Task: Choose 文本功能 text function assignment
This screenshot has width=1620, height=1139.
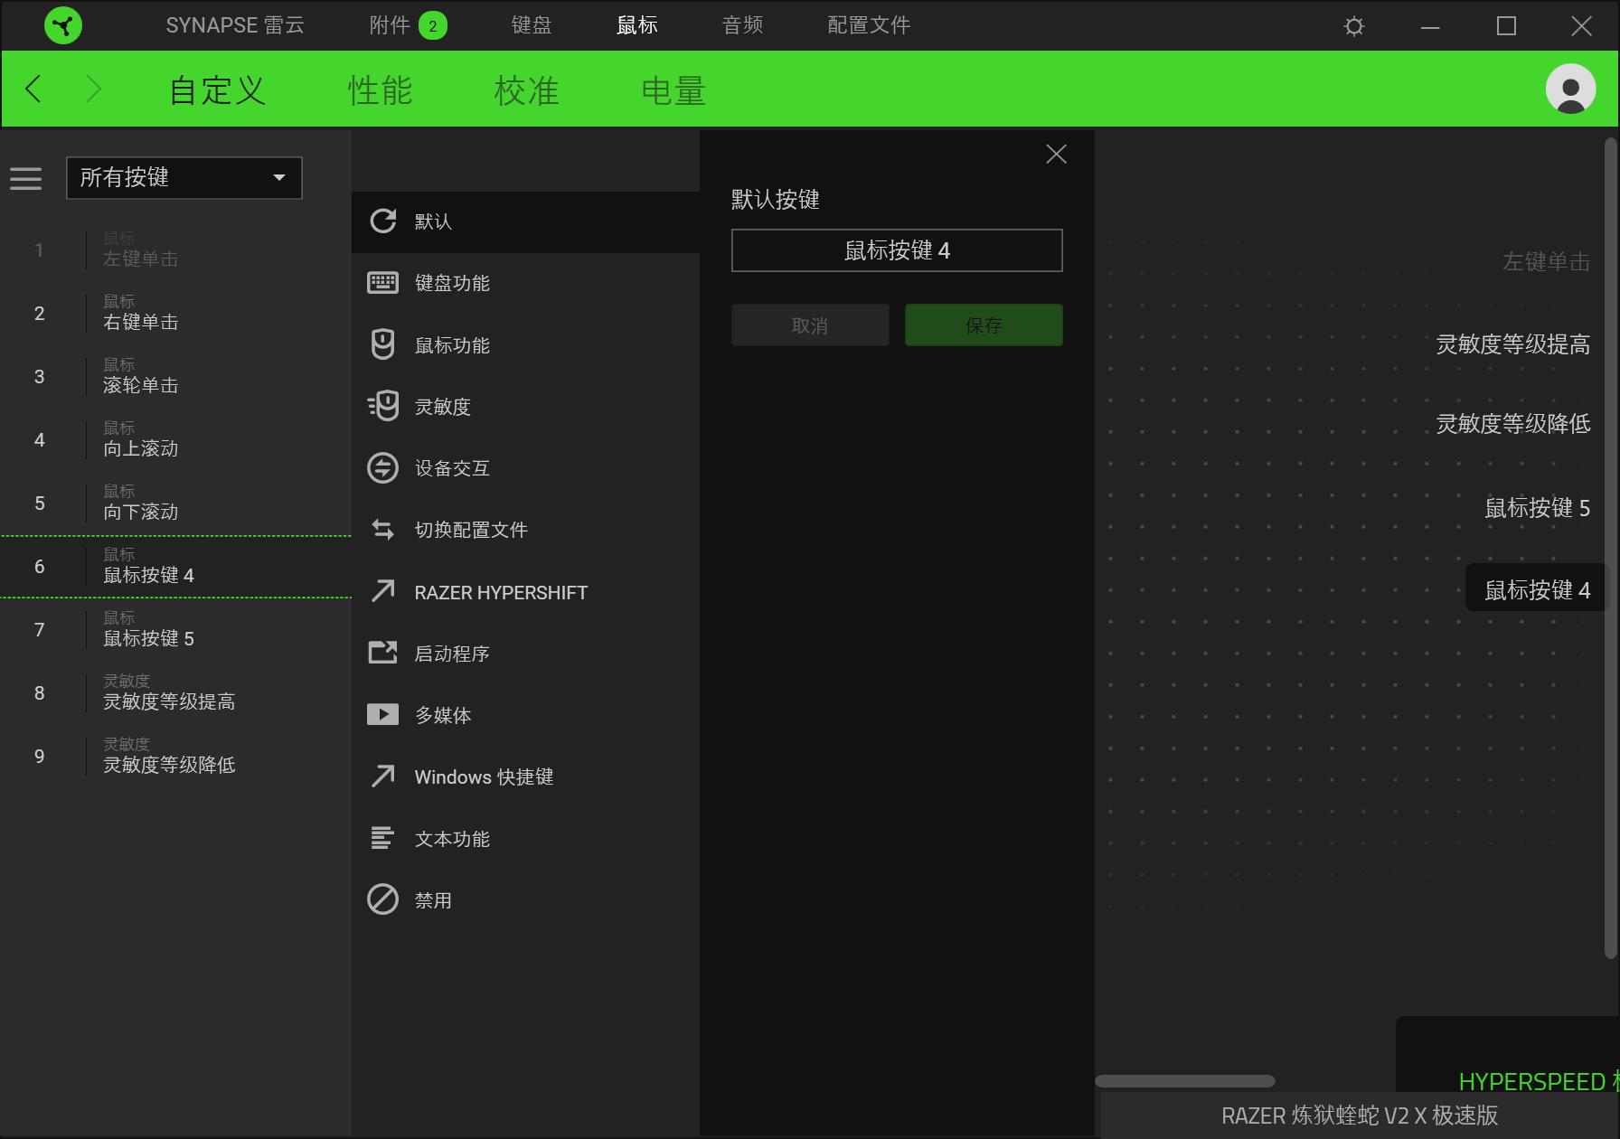Action: click(x=453, y=838)
